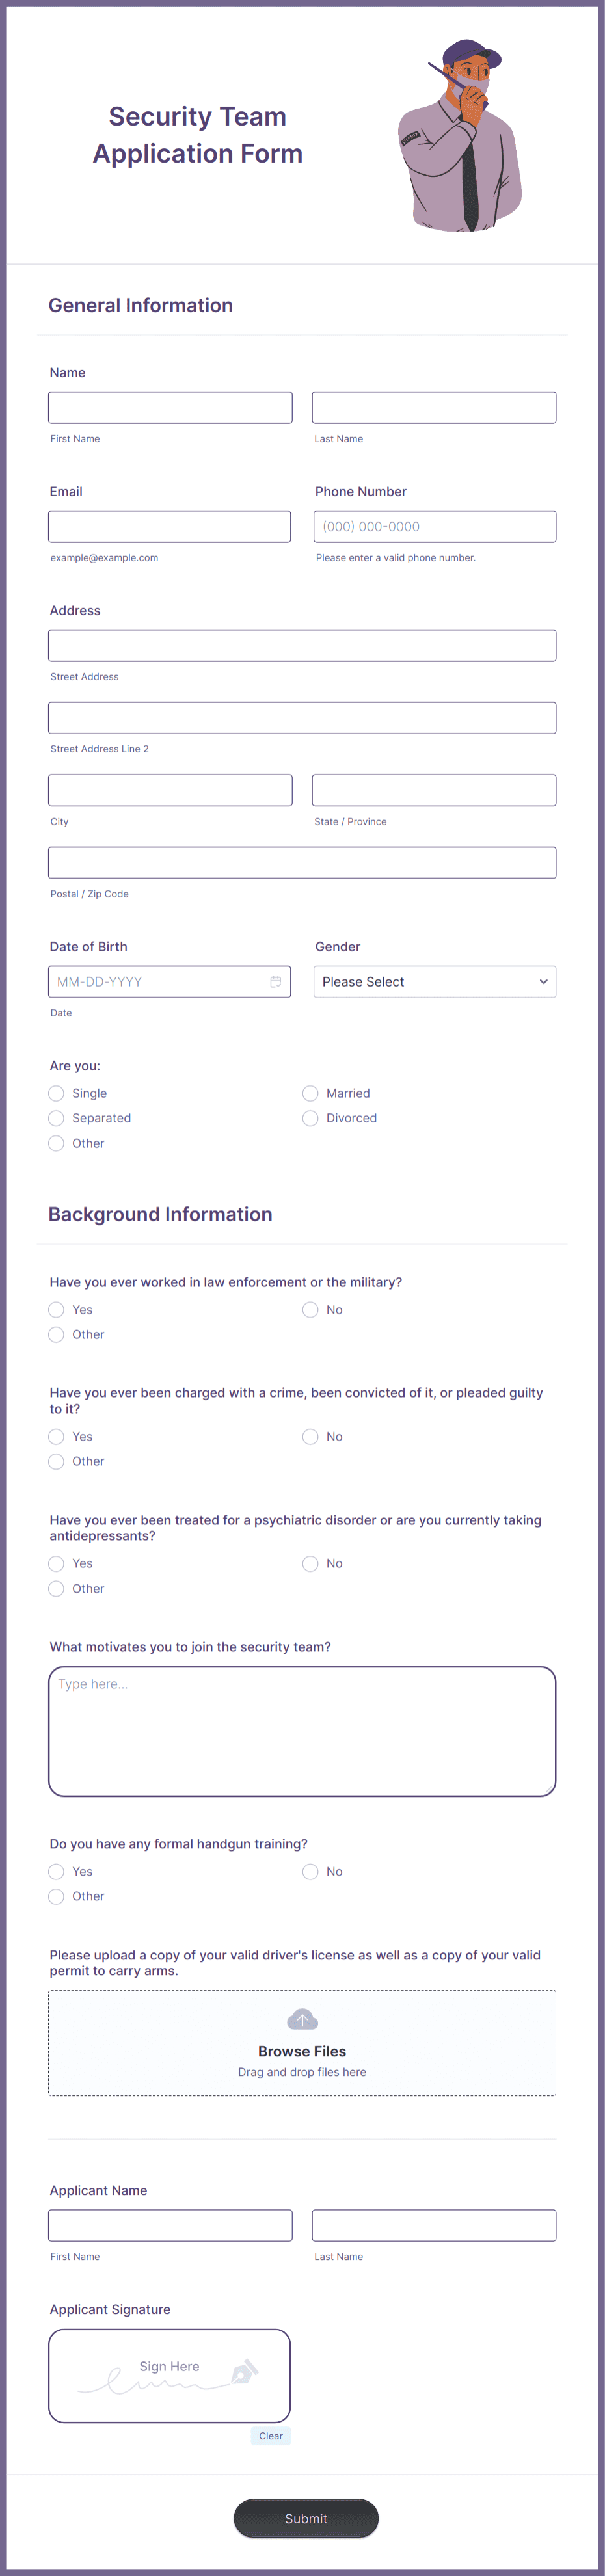Select the Single marital status option
The height and width of the screenshot is (2576, 605).
56,1093
